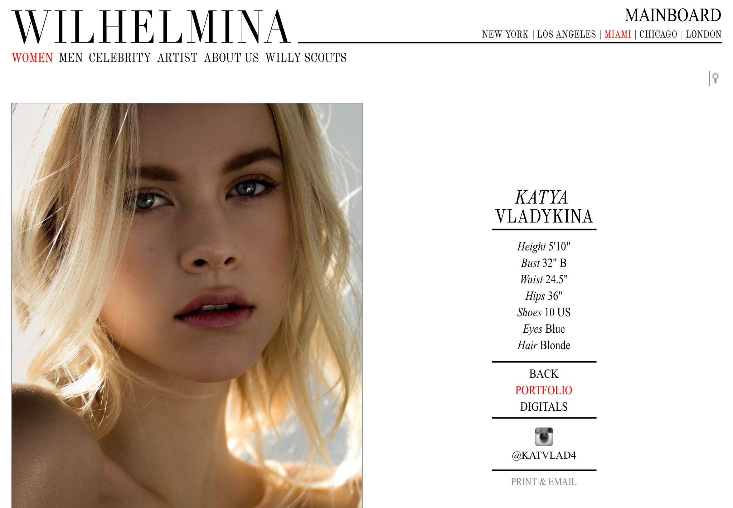
Task: Select the Artist menu item
Action: pyautogui.click(x=178, y=58)
